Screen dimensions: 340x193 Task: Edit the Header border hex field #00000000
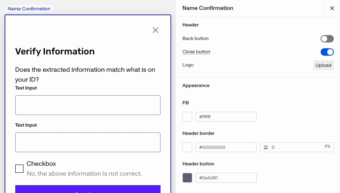226,147
